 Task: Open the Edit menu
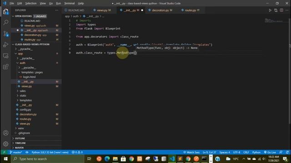[x=20, y=3]
